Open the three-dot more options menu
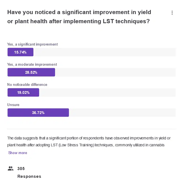This screenshot has width=183, height=180. tap(172, 13)
